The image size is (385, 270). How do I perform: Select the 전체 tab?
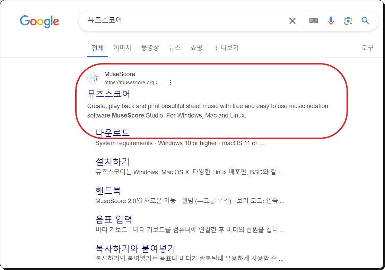coord(97,48)
